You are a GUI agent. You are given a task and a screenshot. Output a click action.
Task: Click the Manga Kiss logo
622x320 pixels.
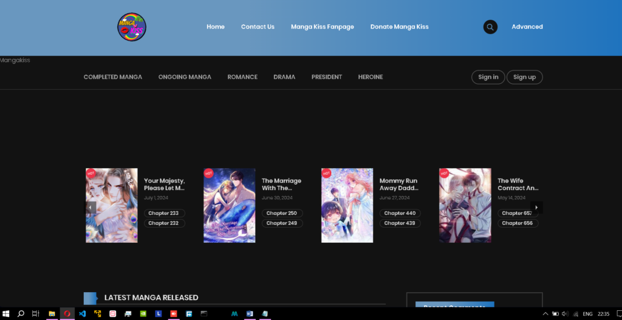coord(132,27)
